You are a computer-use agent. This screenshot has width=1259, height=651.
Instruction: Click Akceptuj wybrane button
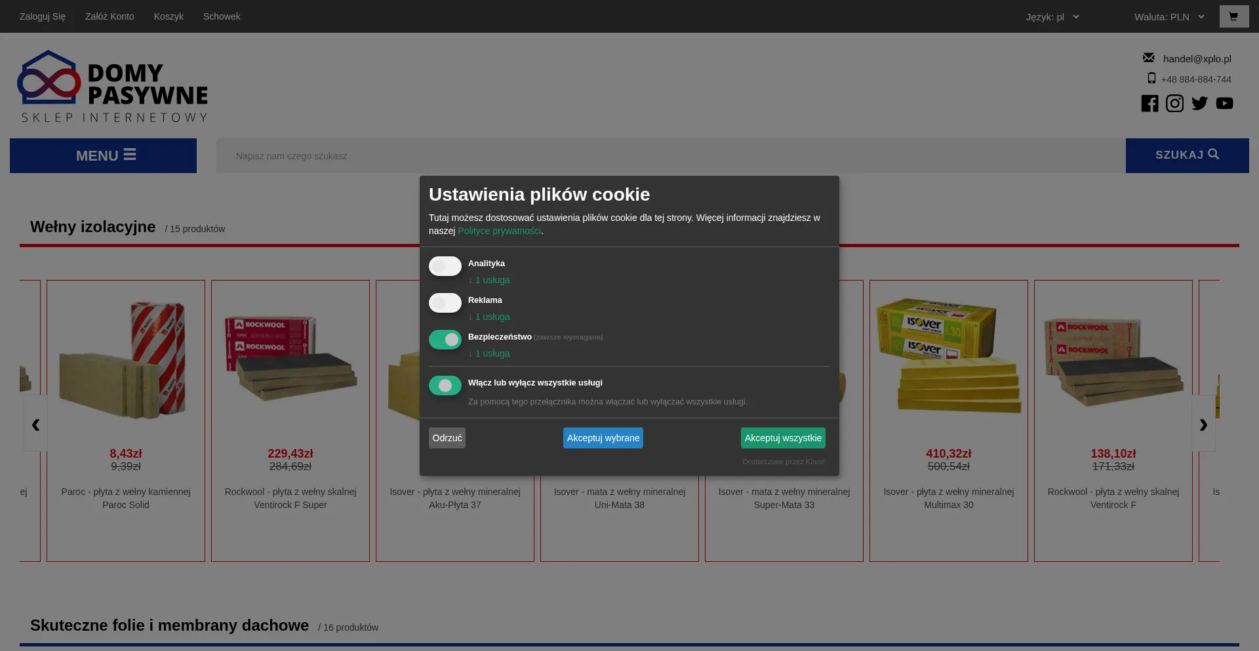[x=603, y=438]
